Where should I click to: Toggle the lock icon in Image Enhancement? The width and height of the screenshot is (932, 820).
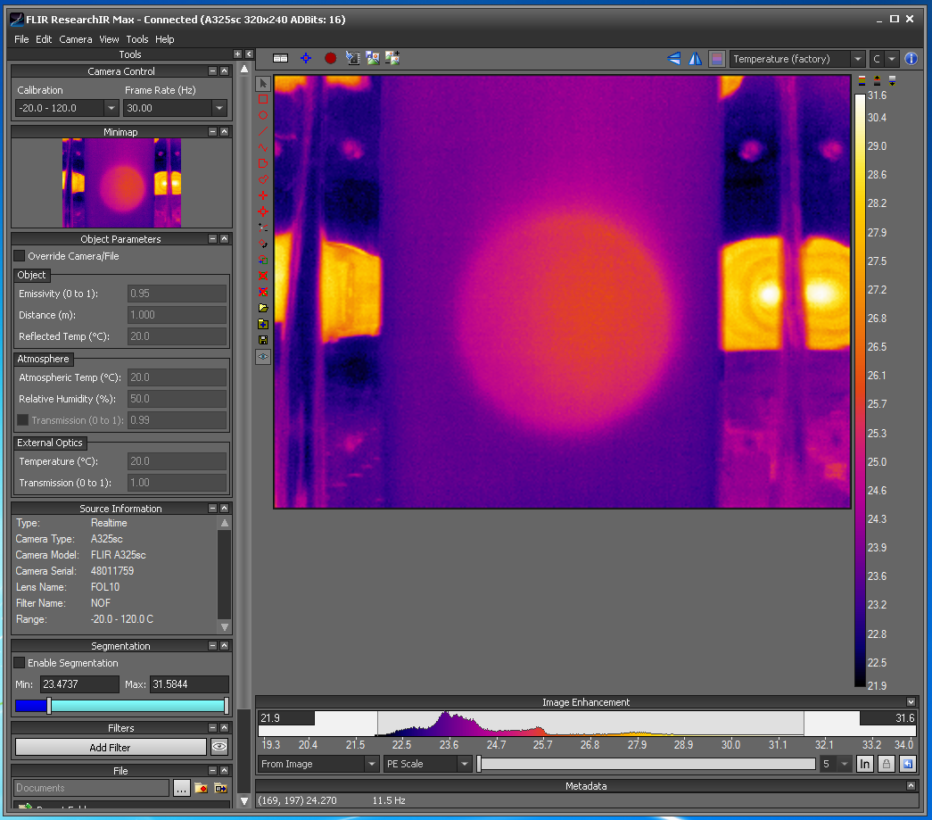[x=887, y=764]
